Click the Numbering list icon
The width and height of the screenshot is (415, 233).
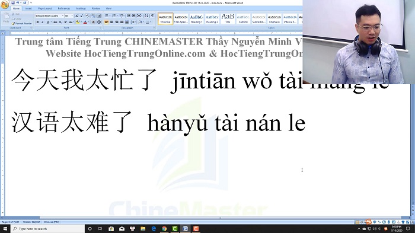coord(114,16)
